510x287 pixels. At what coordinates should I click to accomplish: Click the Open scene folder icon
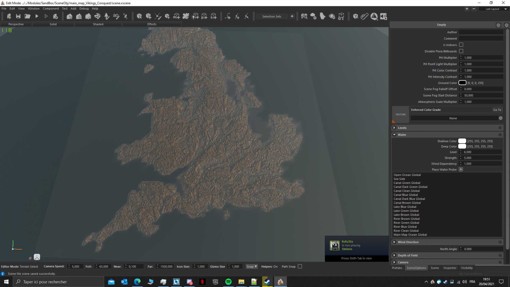pyautogui.click(x=27, y=16)
